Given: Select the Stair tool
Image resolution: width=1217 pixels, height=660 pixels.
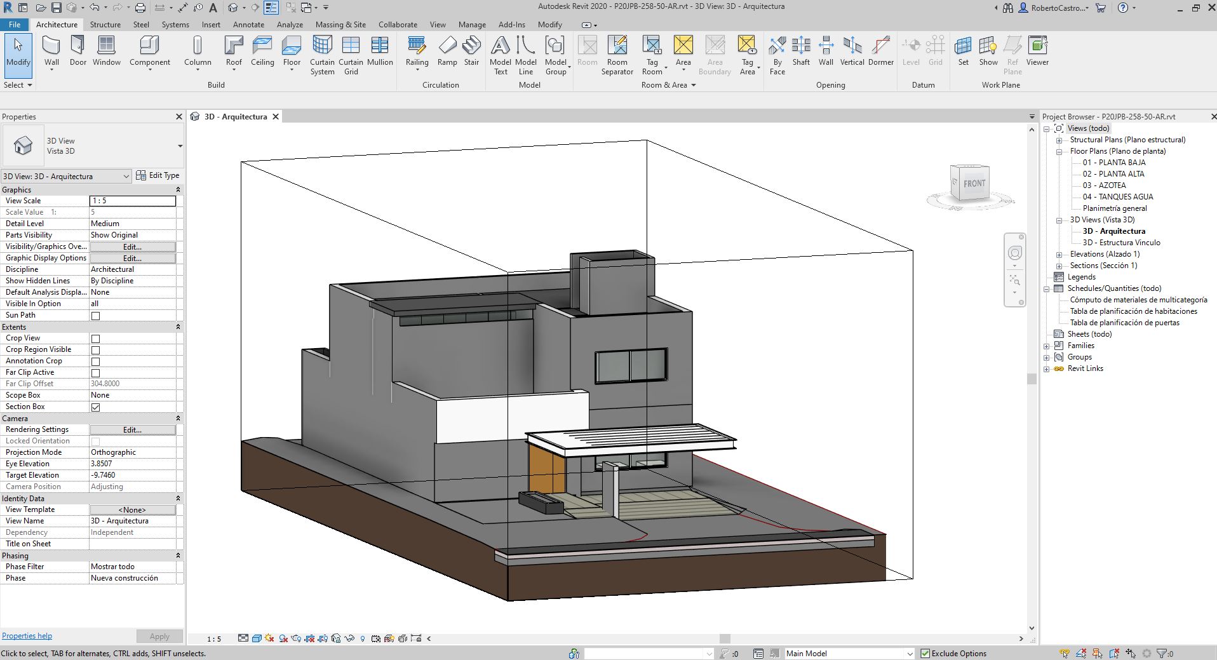Looking at the screenshot, I should [x=471, y=51].
